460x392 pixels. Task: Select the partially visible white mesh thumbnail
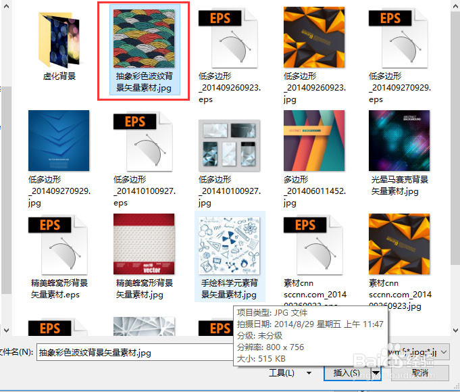point(144,326)
